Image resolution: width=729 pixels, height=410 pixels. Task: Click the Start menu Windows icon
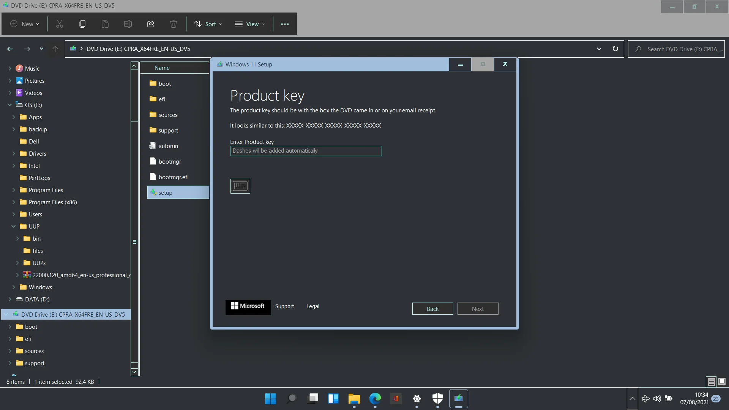[270, 398]
